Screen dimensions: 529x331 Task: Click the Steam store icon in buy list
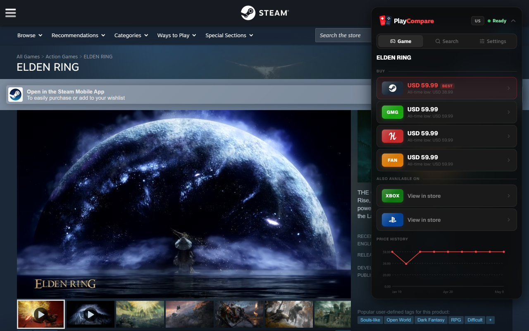(393, 88)
